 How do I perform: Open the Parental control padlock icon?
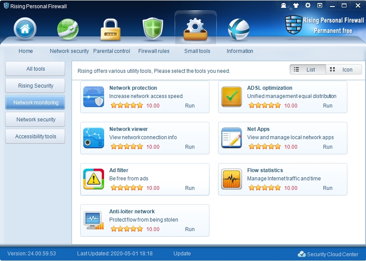point(111,29)
